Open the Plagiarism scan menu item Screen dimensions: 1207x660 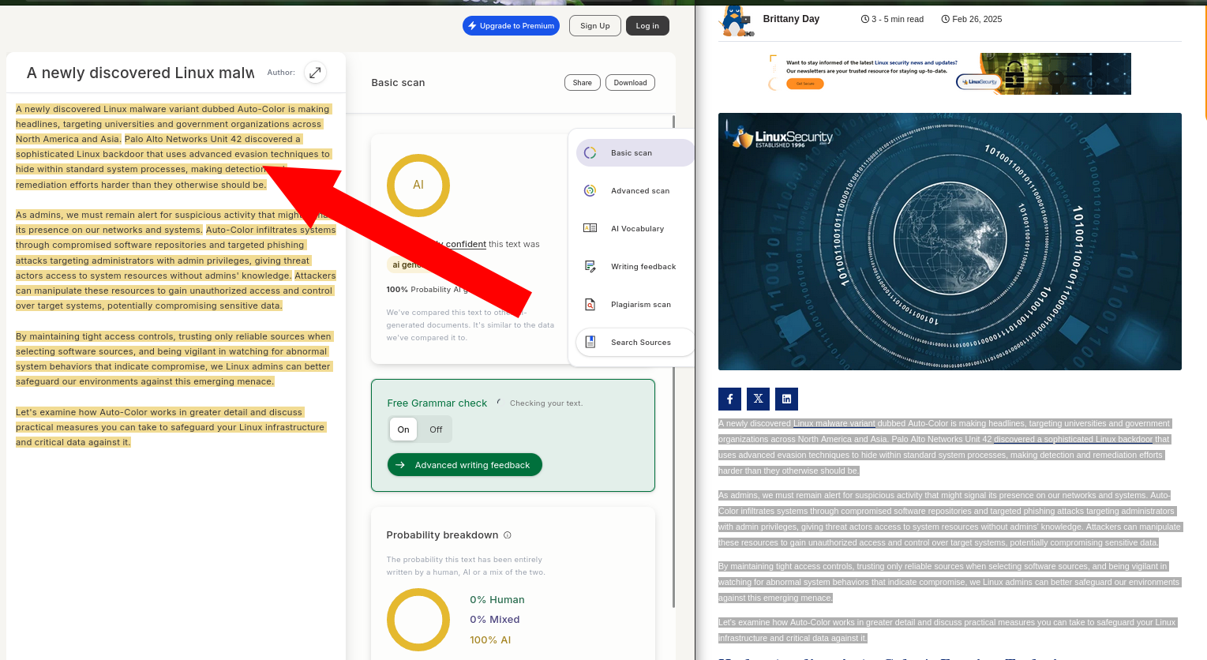(635, 305)
